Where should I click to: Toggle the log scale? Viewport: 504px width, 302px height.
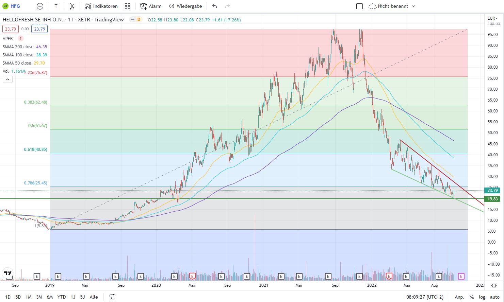tap(482, 297)
